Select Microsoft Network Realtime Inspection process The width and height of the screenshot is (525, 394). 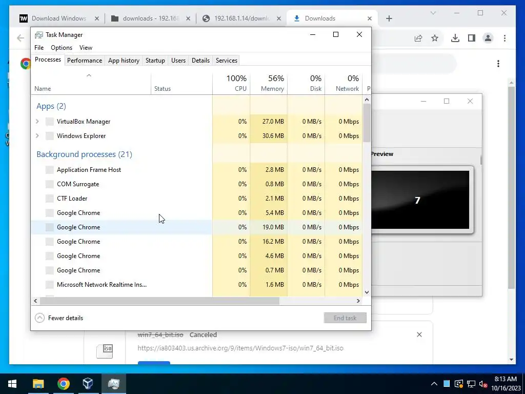coord(196,285)
